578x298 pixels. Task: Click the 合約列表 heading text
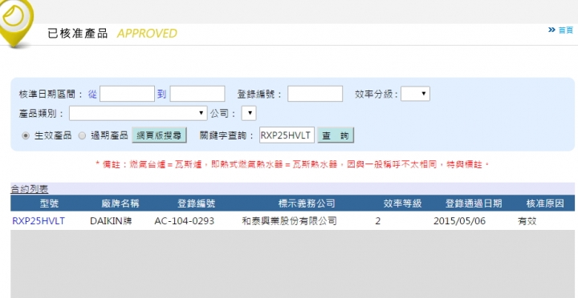[30, 190]
